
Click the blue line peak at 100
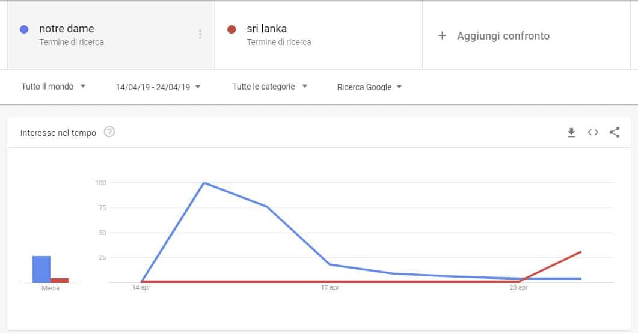click(x=204, y=183)
